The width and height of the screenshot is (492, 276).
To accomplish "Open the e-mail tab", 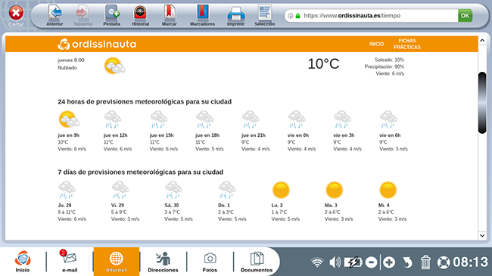I will (70, 262).
